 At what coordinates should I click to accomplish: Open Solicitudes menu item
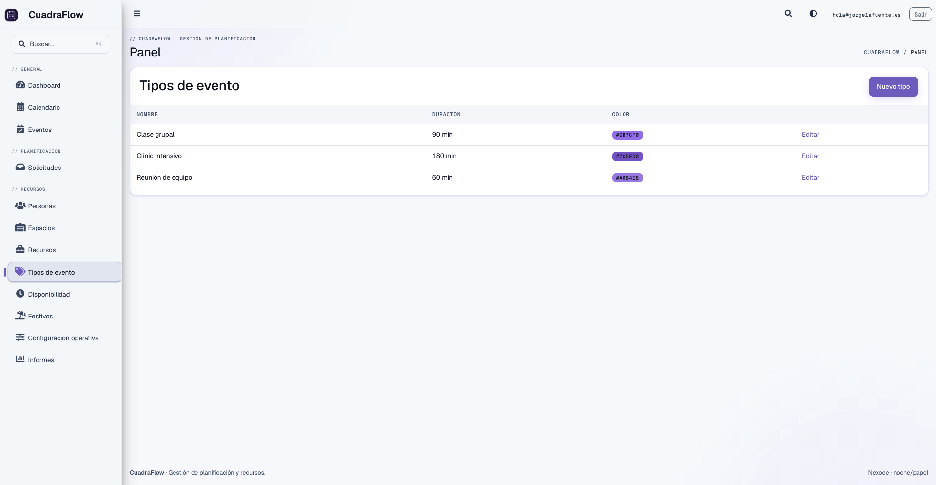pos(64,168)
